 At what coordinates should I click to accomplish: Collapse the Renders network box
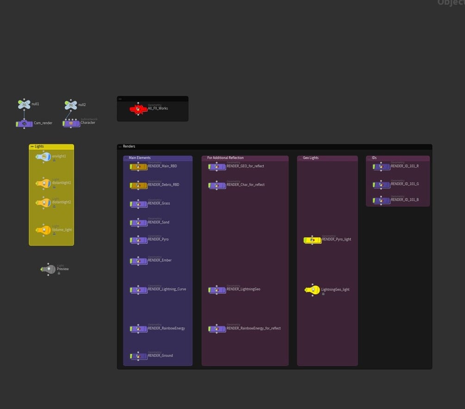120,147
